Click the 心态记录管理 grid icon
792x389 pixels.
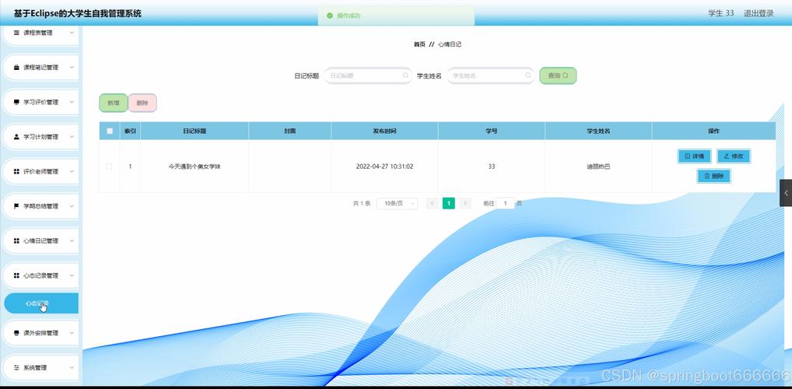pos(16,275)
